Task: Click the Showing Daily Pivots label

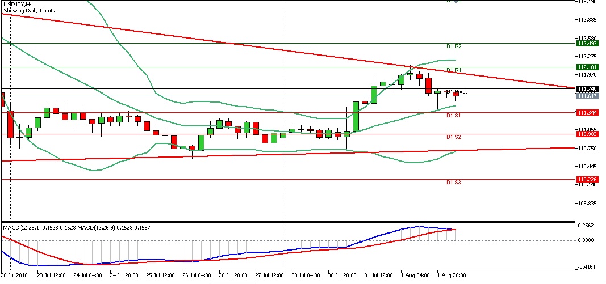Action: (x=30, y=11)
